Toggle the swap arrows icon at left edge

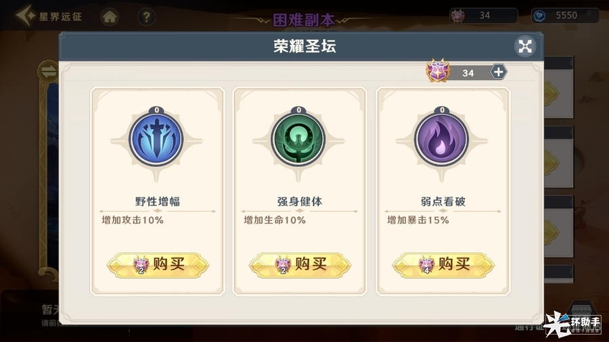48,72
